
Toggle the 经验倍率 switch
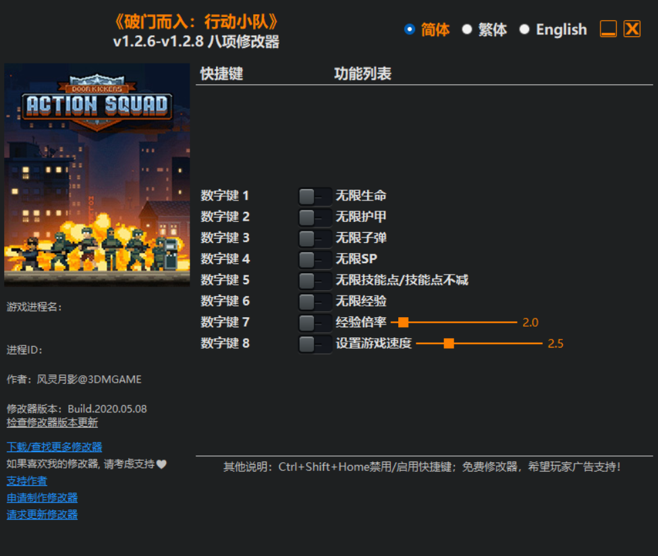point(314,323)
